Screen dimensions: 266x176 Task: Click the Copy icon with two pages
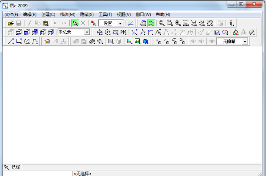click(x=38, y=23)
